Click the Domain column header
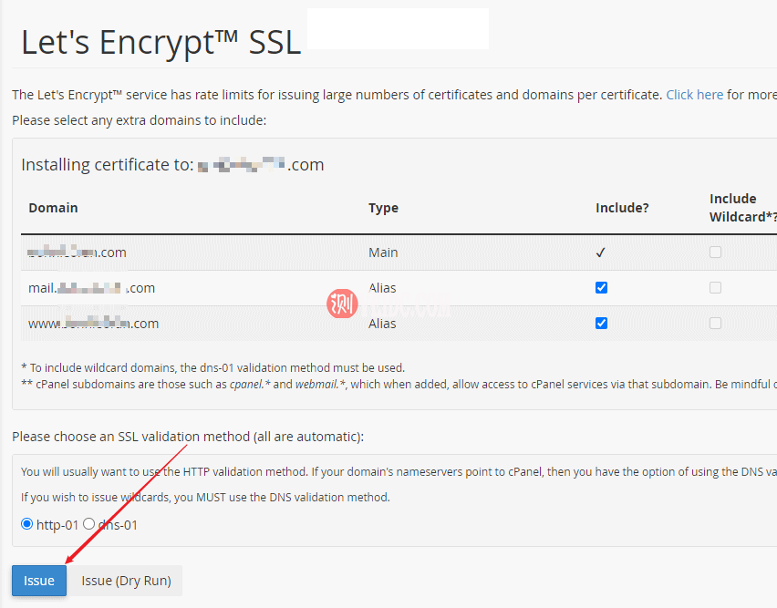This screenshot has height=608, width=777. pos(53,208)
